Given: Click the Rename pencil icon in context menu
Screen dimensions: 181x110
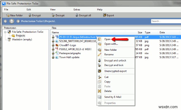Looking at the screenshot, I should (99, 54).
